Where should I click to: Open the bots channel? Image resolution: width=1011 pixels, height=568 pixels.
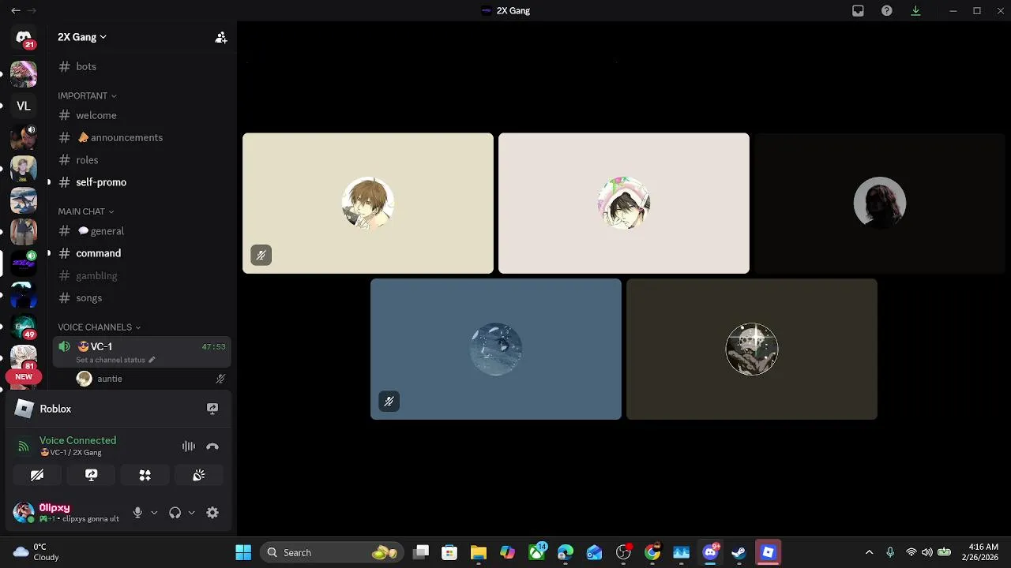[142, 67]
